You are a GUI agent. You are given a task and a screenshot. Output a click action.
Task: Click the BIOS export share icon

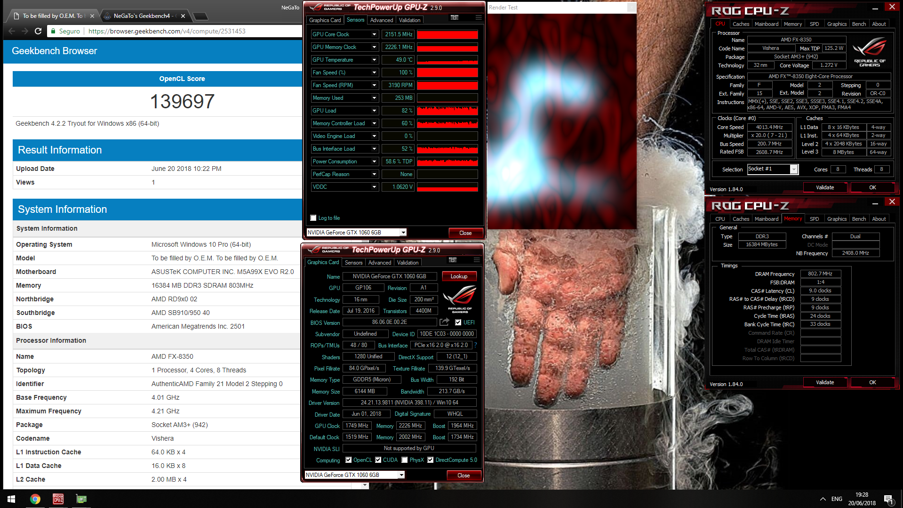[x=444, y=322]
